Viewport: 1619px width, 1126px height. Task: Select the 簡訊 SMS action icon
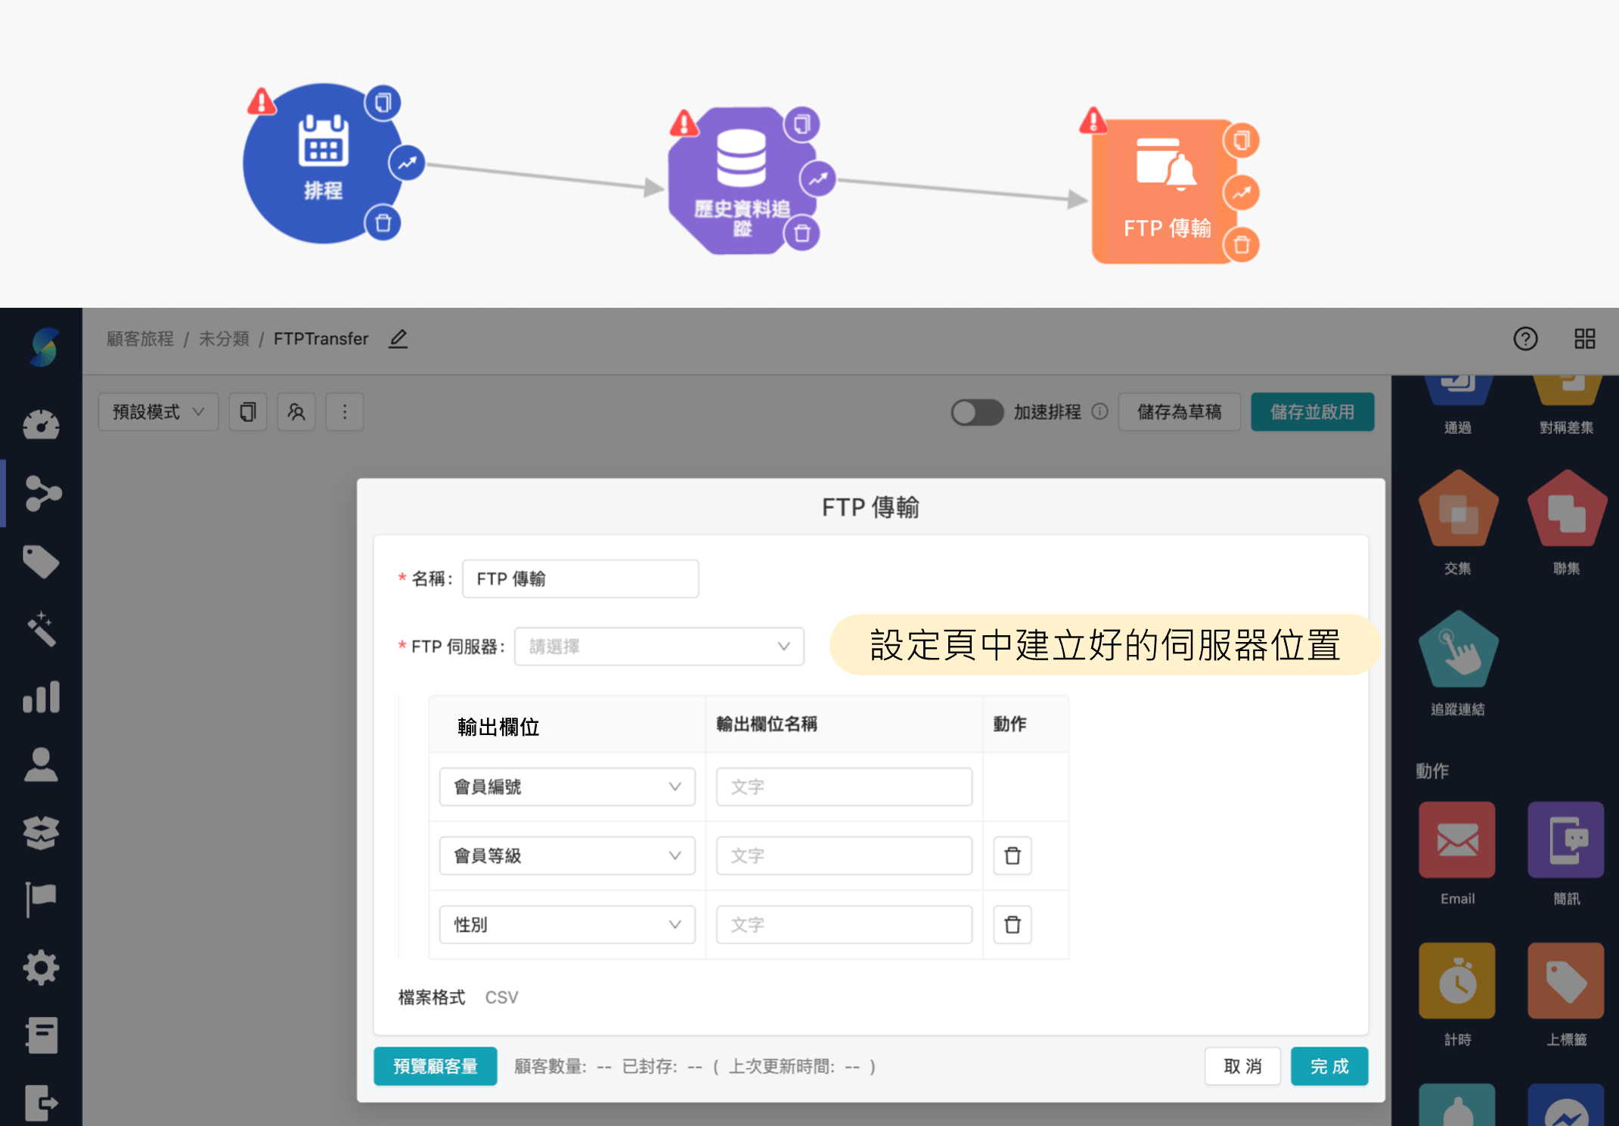[1565, 839]
